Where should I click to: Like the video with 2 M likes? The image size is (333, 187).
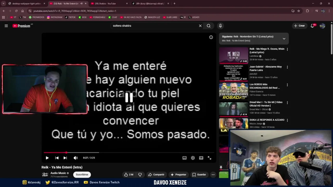pyautogui.click(x=129, y=175)
